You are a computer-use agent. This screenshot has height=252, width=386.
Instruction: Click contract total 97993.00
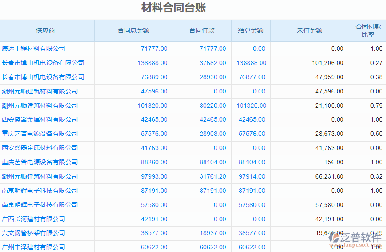point(154,177)
